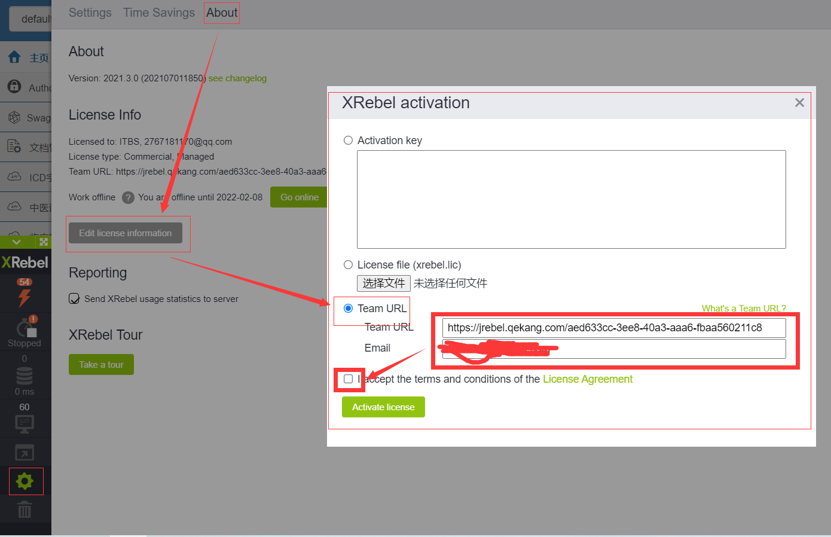Screen dimensions: 831x537
Task: Click the 'License type: Commercial' text
Action: pos(142,157)
